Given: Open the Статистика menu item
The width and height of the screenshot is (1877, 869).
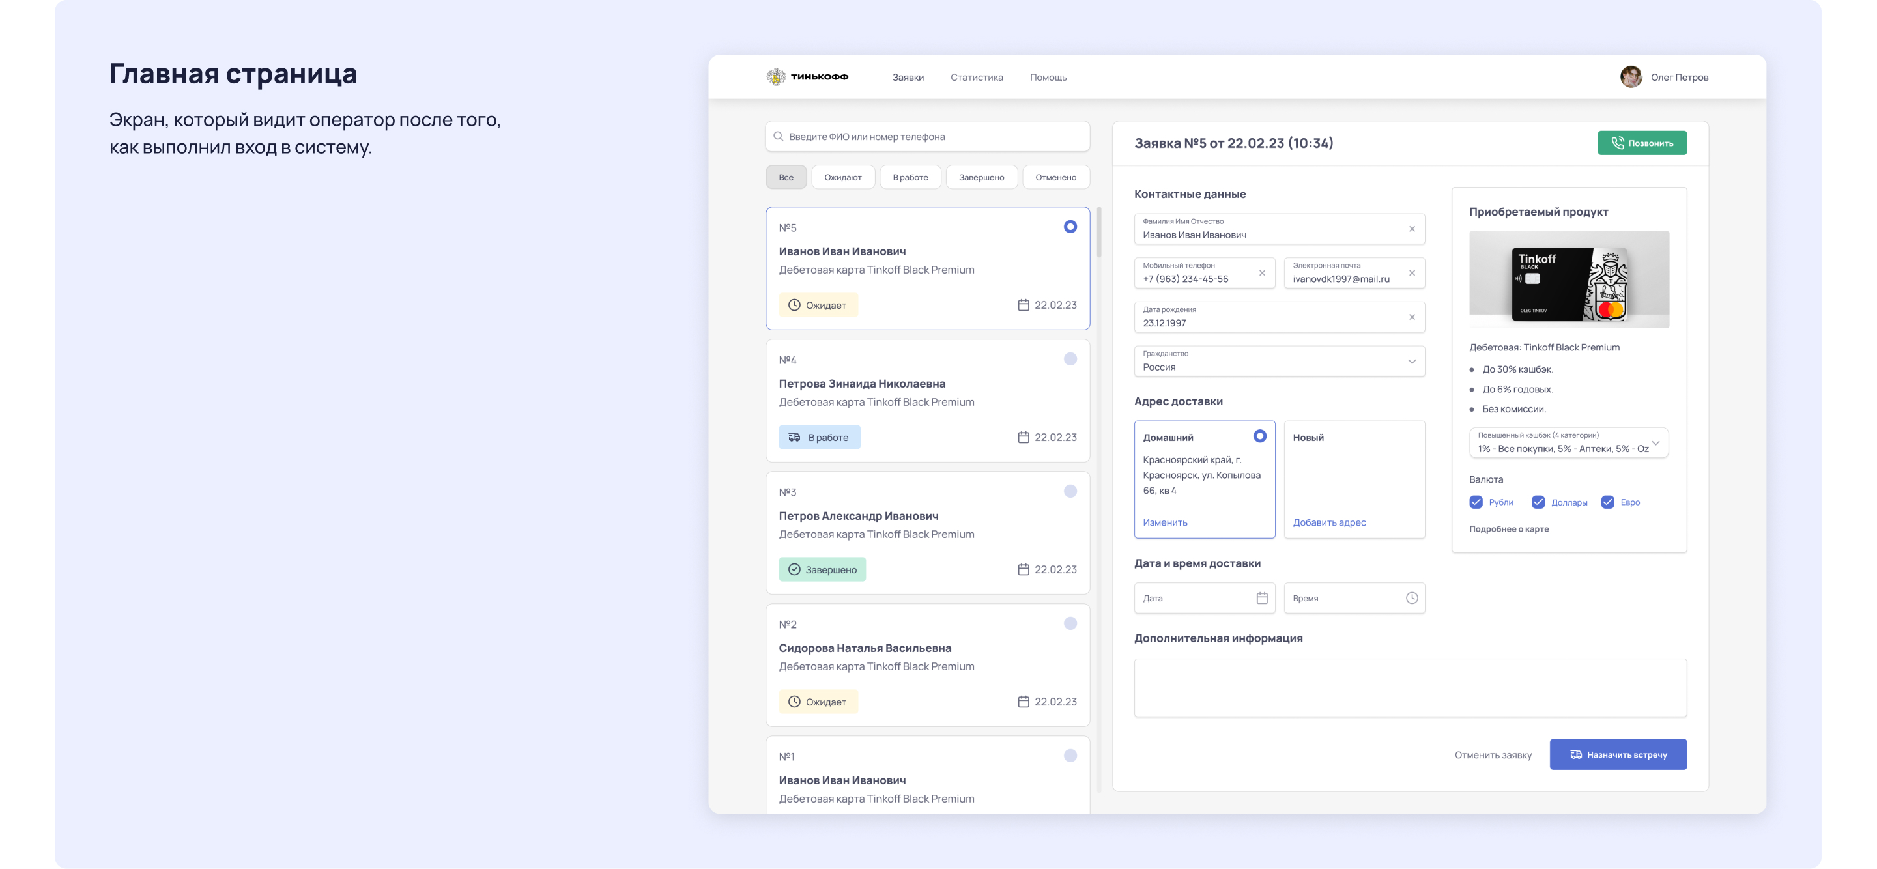Looking at the screenshot, I should 976,78.
